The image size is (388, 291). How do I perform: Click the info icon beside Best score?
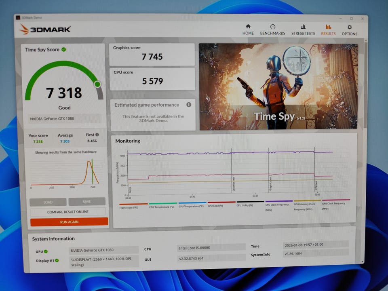[x=97, y=135]
